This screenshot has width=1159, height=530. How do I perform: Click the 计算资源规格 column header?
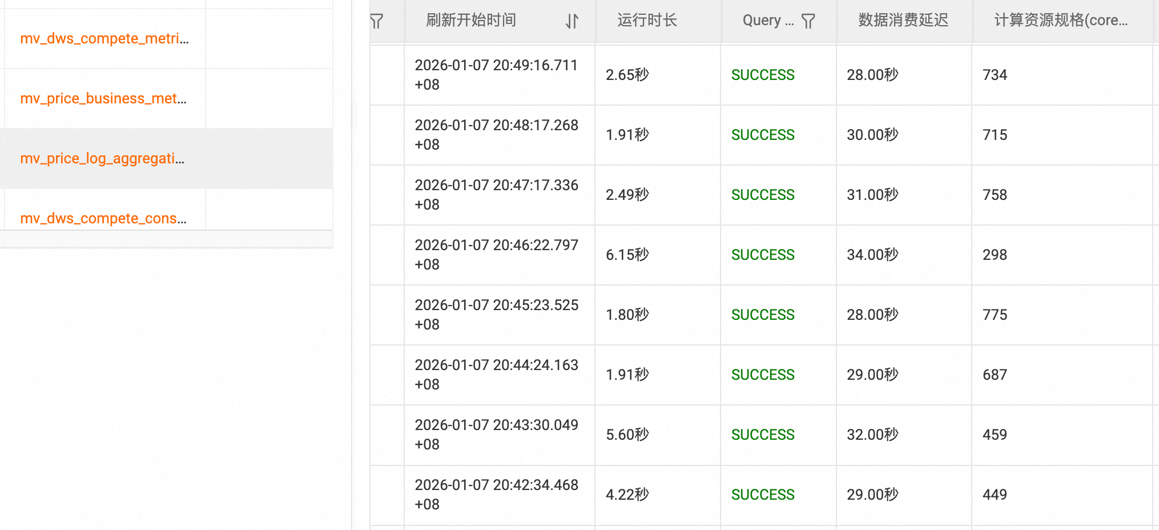pos(1060,21)
